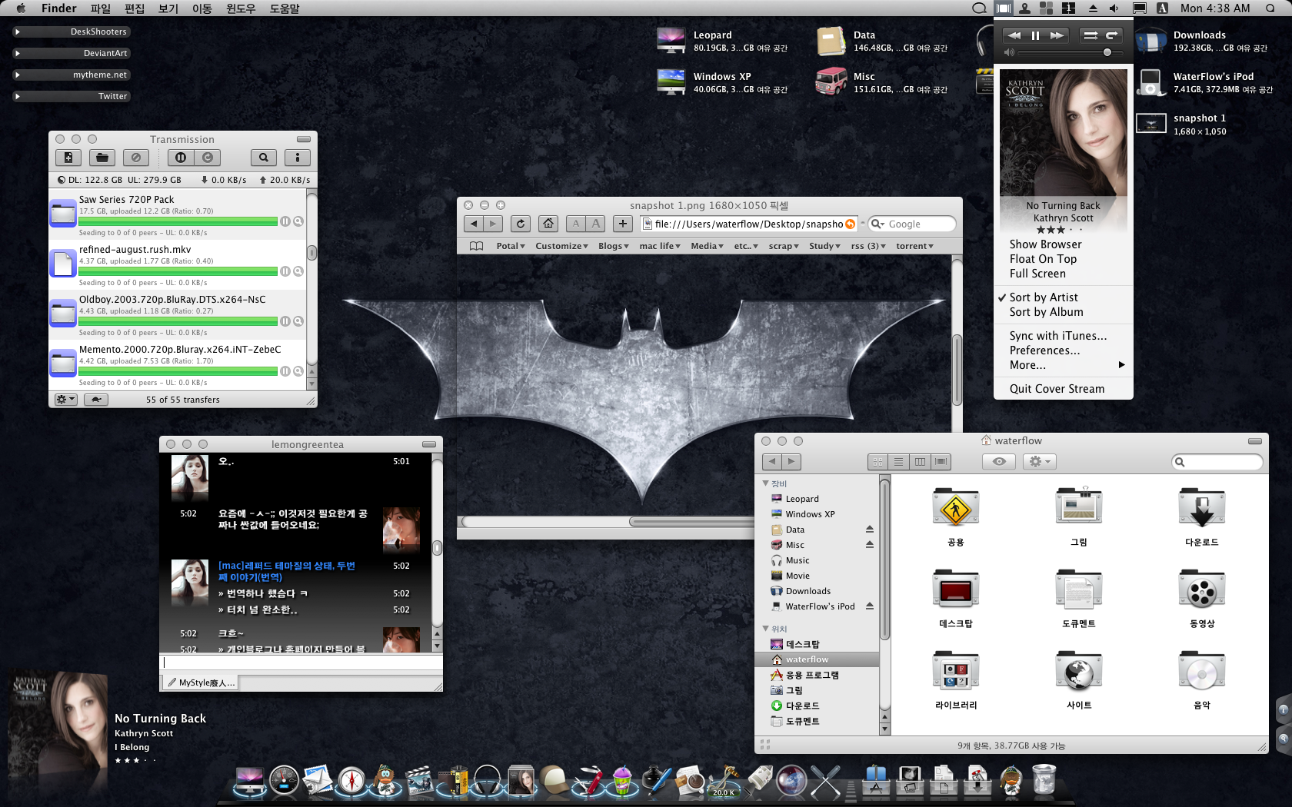Pause the Oldboy.2003.720p torrent
The image size is (1292, 807).
[285, 321]
